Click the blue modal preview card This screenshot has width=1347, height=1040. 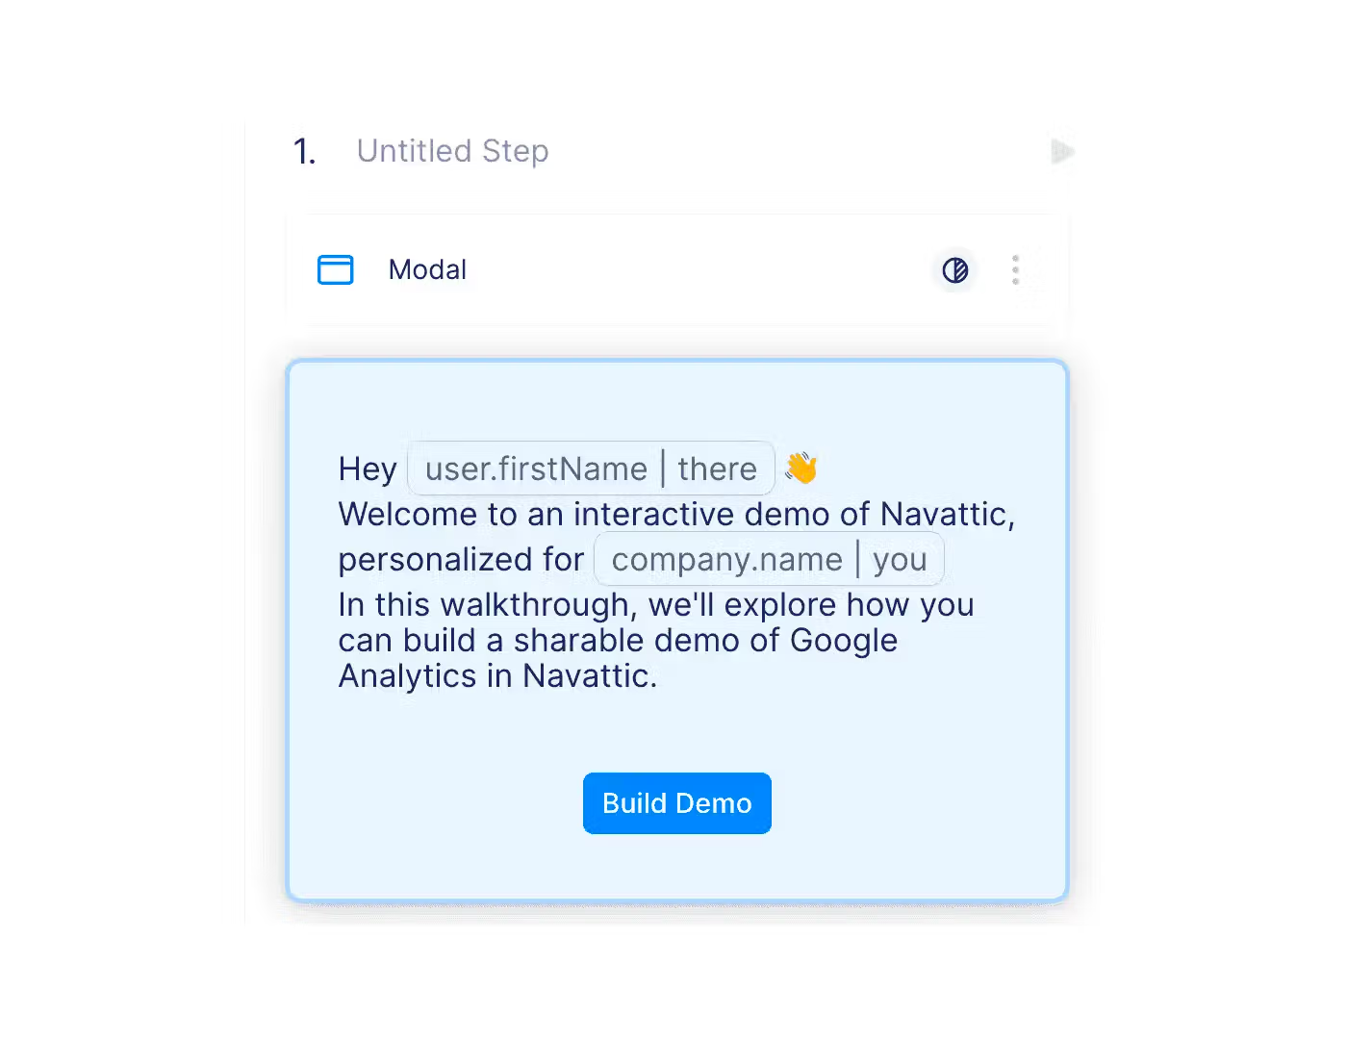click(x=676, y=630)
